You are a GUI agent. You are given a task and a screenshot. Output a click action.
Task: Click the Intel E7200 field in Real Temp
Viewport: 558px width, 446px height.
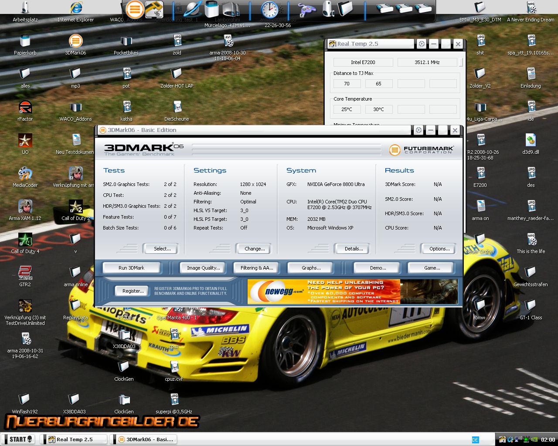(x=363, y=62)
